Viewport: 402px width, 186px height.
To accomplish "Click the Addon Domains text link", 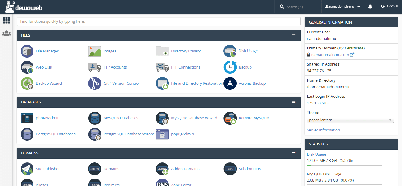I will pyautogui.click(x=185, y=169).
